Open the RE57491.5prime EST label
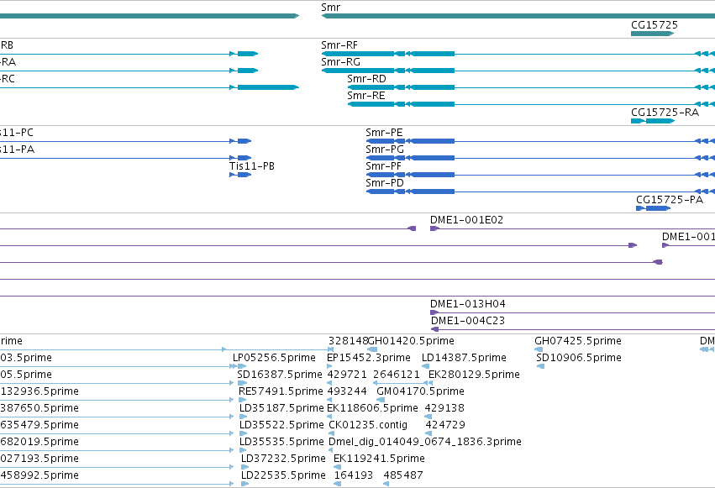The width and height of the screenshot is (715, 488). [281, 391]
